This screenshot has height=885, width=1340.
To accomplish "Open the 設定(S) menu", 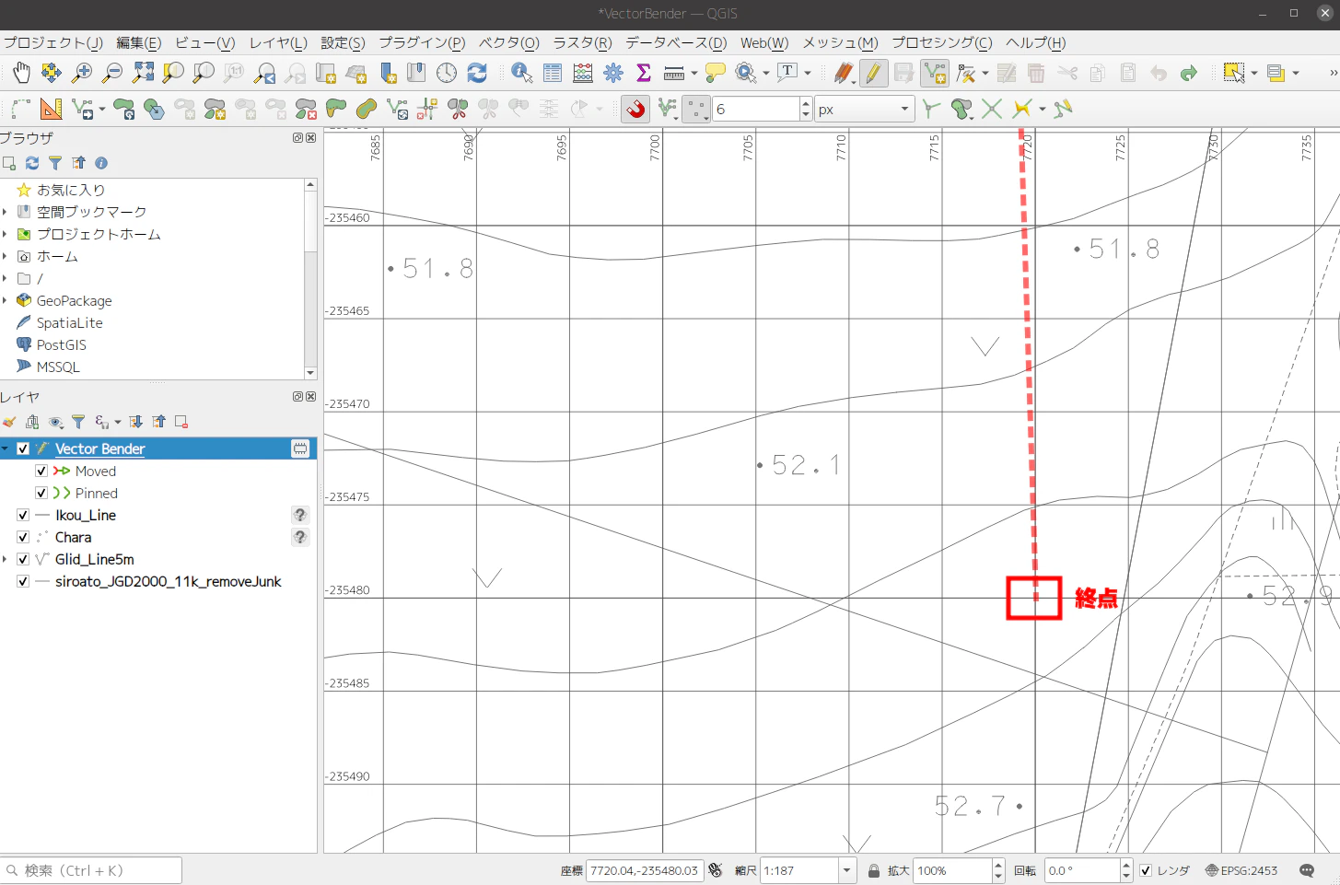I will tap(343, 43).
